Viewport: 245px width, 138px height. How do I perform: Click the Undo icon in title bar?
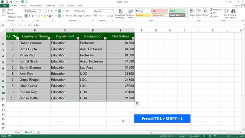point(11,2)
